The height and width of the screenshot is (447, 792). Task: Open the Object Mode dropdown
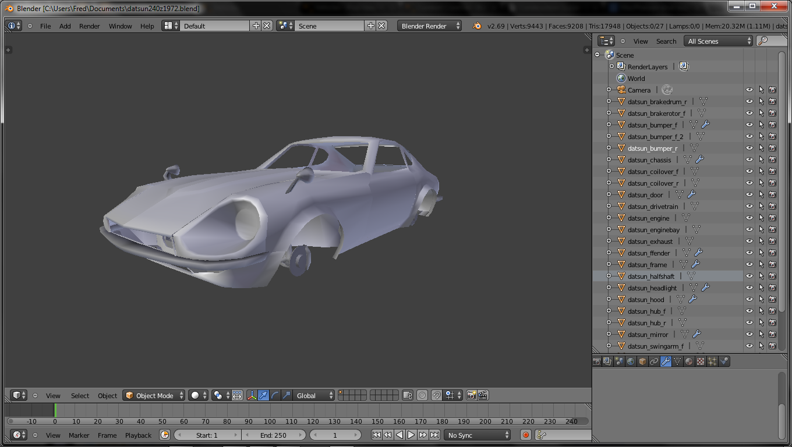click(154, 395)
